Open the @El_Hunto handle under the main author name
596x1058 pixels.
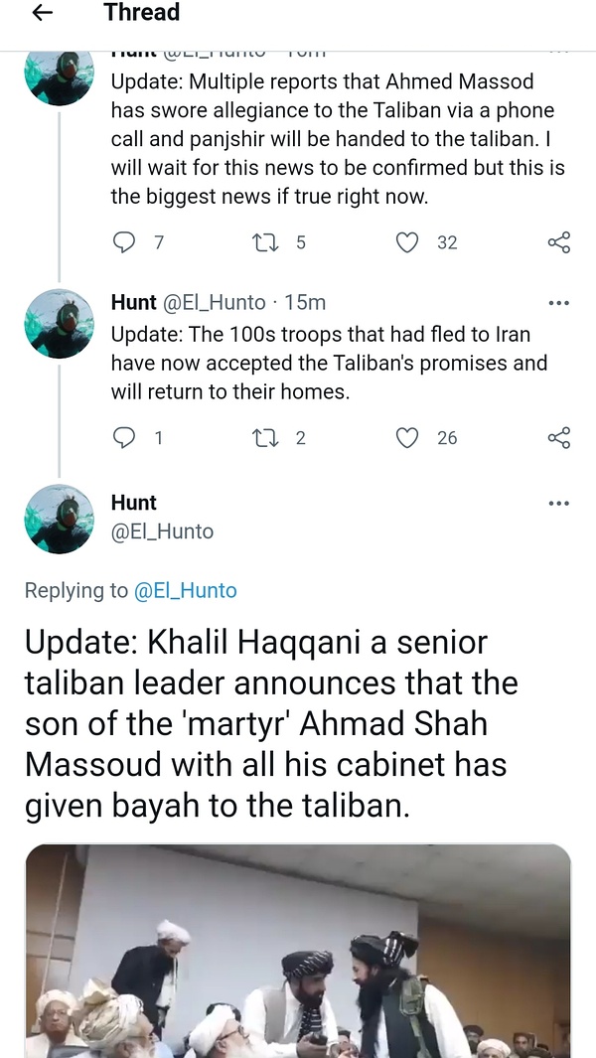coord(162,531)
